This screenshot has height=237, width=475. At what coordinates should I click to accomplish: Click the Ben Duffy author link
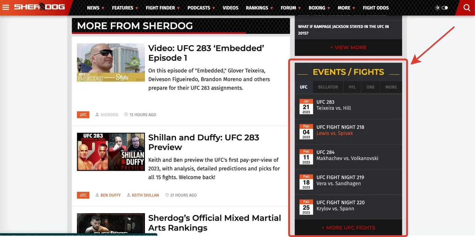[110, 195]
